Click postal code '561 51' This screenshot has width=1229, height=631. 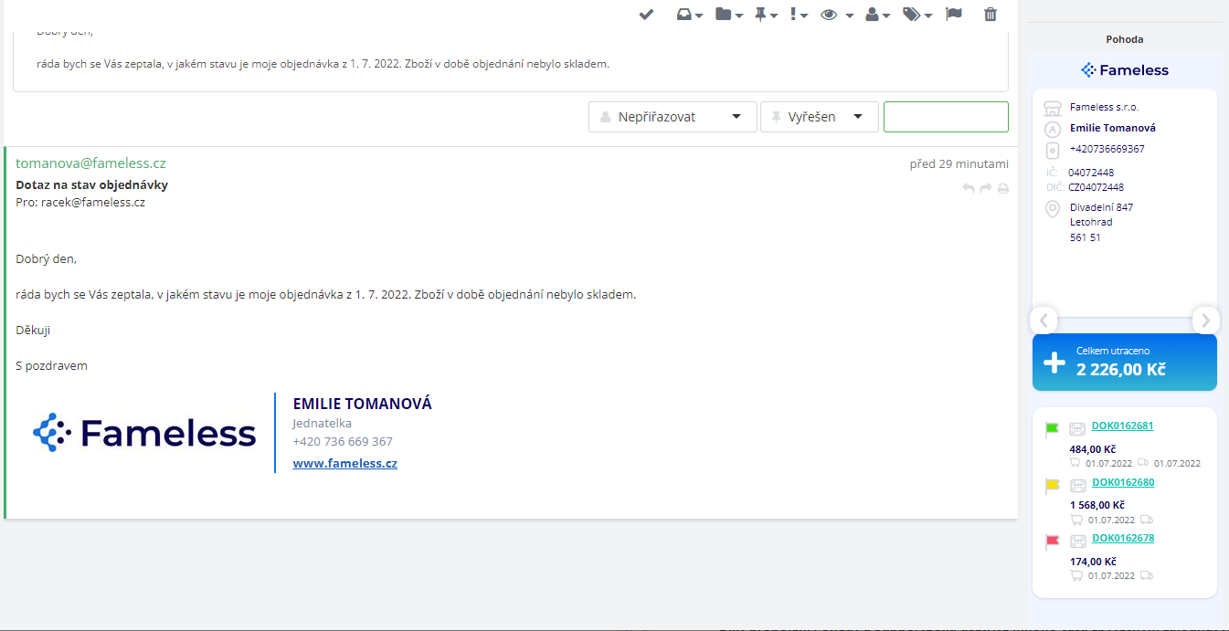tap(1086, 237)
